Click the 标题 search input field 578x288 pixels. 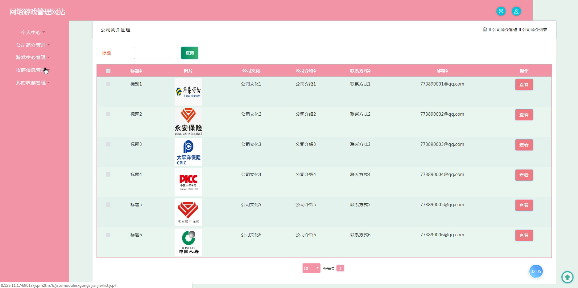[156, 53]
